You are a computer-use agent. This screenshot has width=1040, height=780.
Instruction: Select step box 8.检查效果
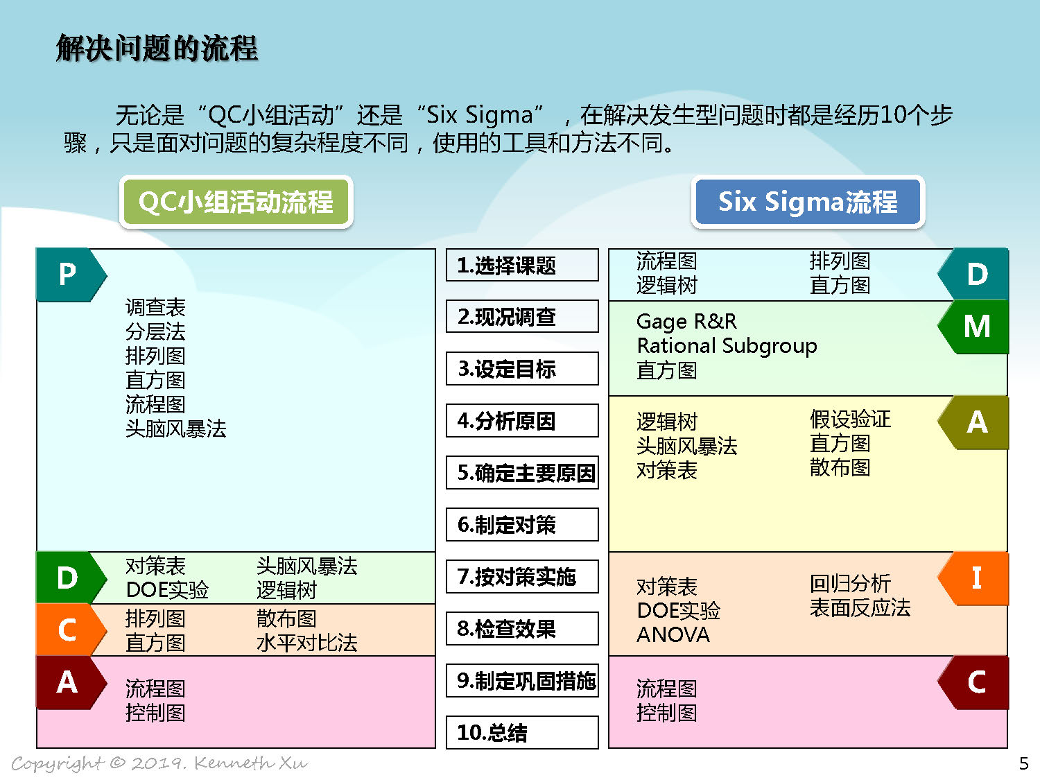[x=522, y=629]
